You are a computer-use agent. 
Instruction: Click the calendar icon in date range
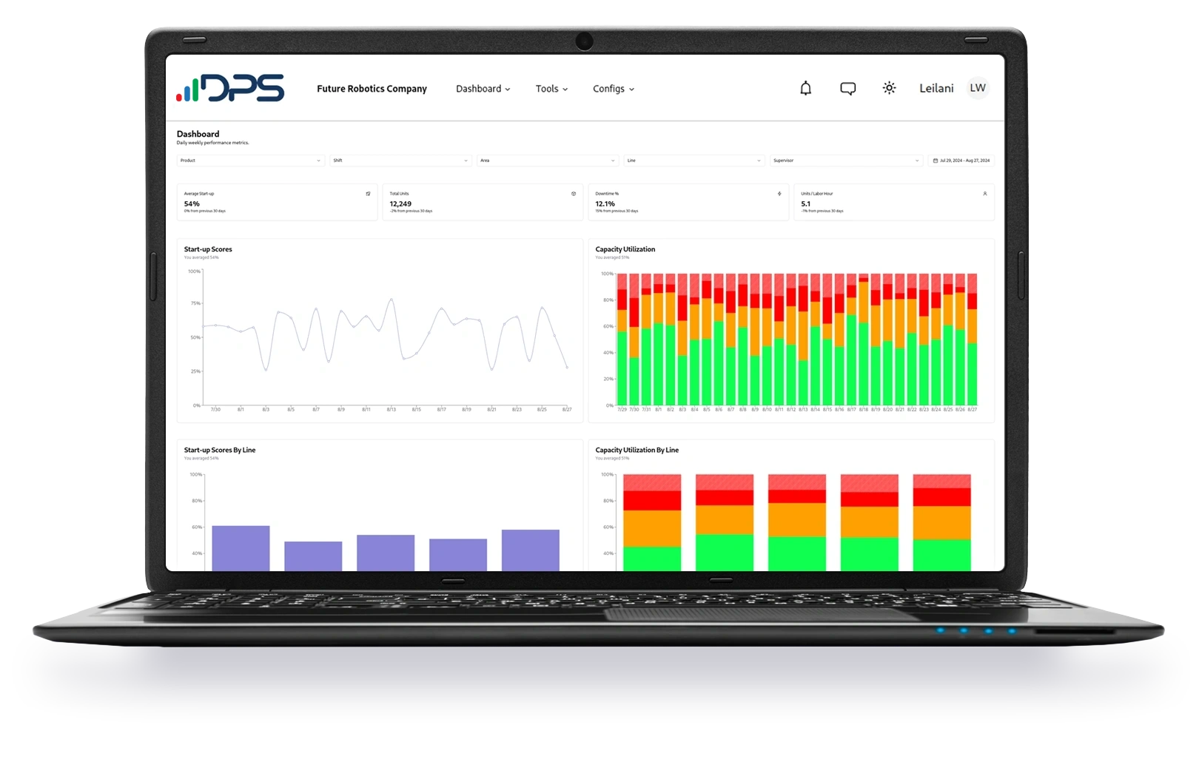pyautogui.click(x=936, y=161)
